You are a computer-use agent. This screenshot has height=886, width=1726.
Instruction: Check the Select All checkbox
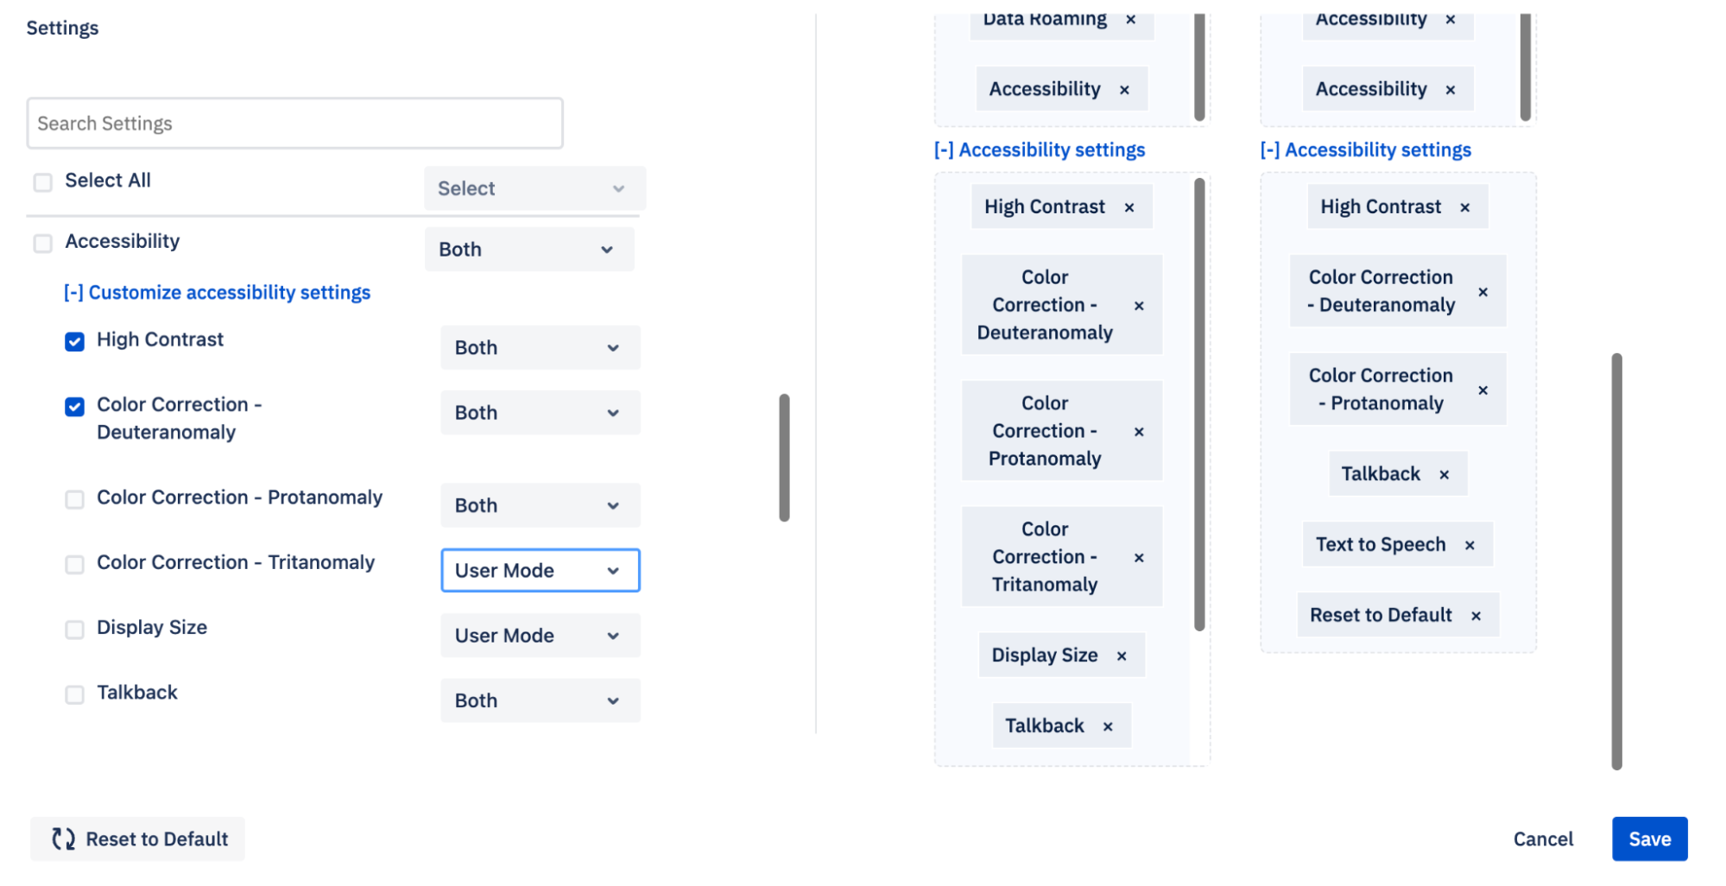tap(42, 181)
